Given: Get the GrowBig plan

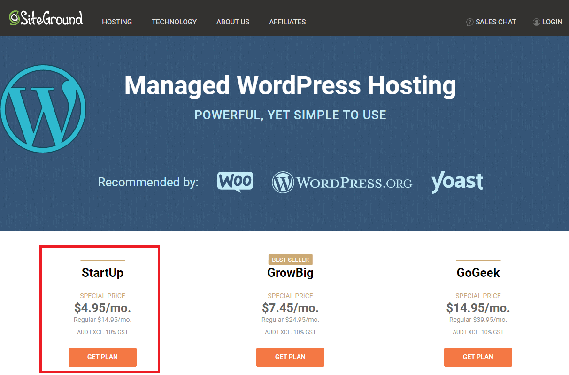Looking at the screenshot, I should 290,357.
